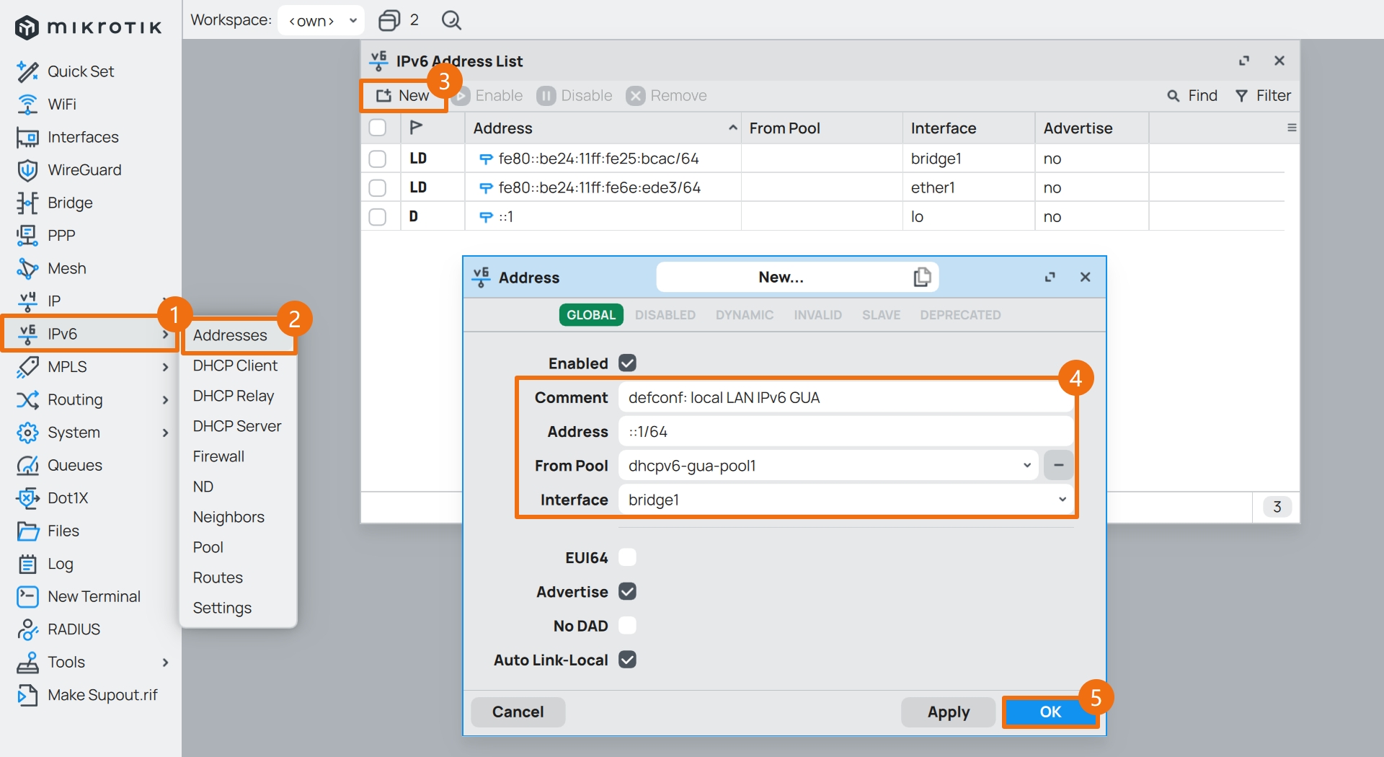Open the Routing sidebar icon
Viewport: 1384px width, 757px height.
point(27,399)
